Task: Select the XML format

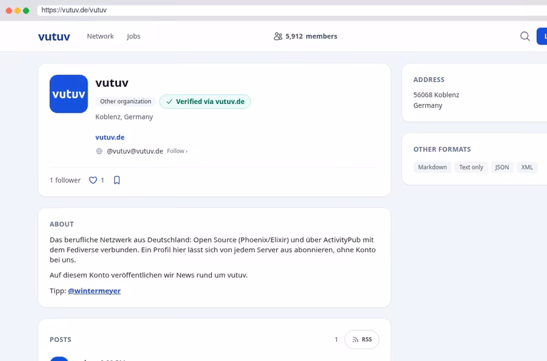Action: (526, 167)
